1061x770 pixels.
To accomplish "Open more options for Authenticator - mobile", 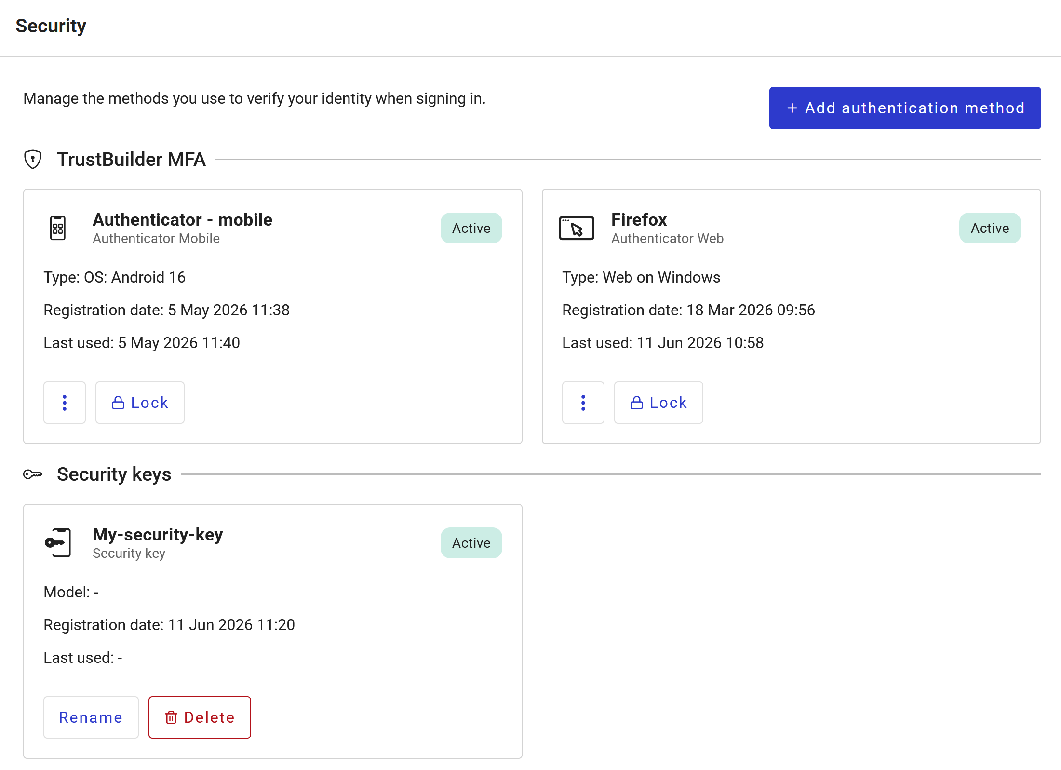I will click(x=65, y=403).
